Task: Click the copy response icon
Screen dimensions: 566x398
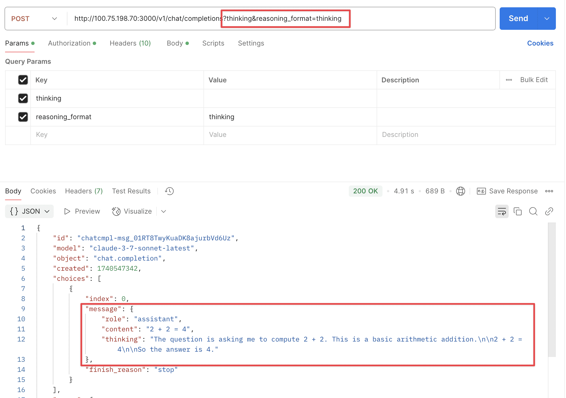Action: click(x=517, y=211)
